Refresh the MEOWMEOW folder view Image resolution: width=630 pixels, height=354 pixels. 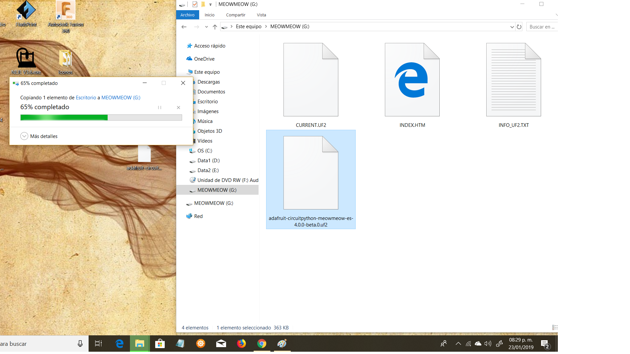519,27
